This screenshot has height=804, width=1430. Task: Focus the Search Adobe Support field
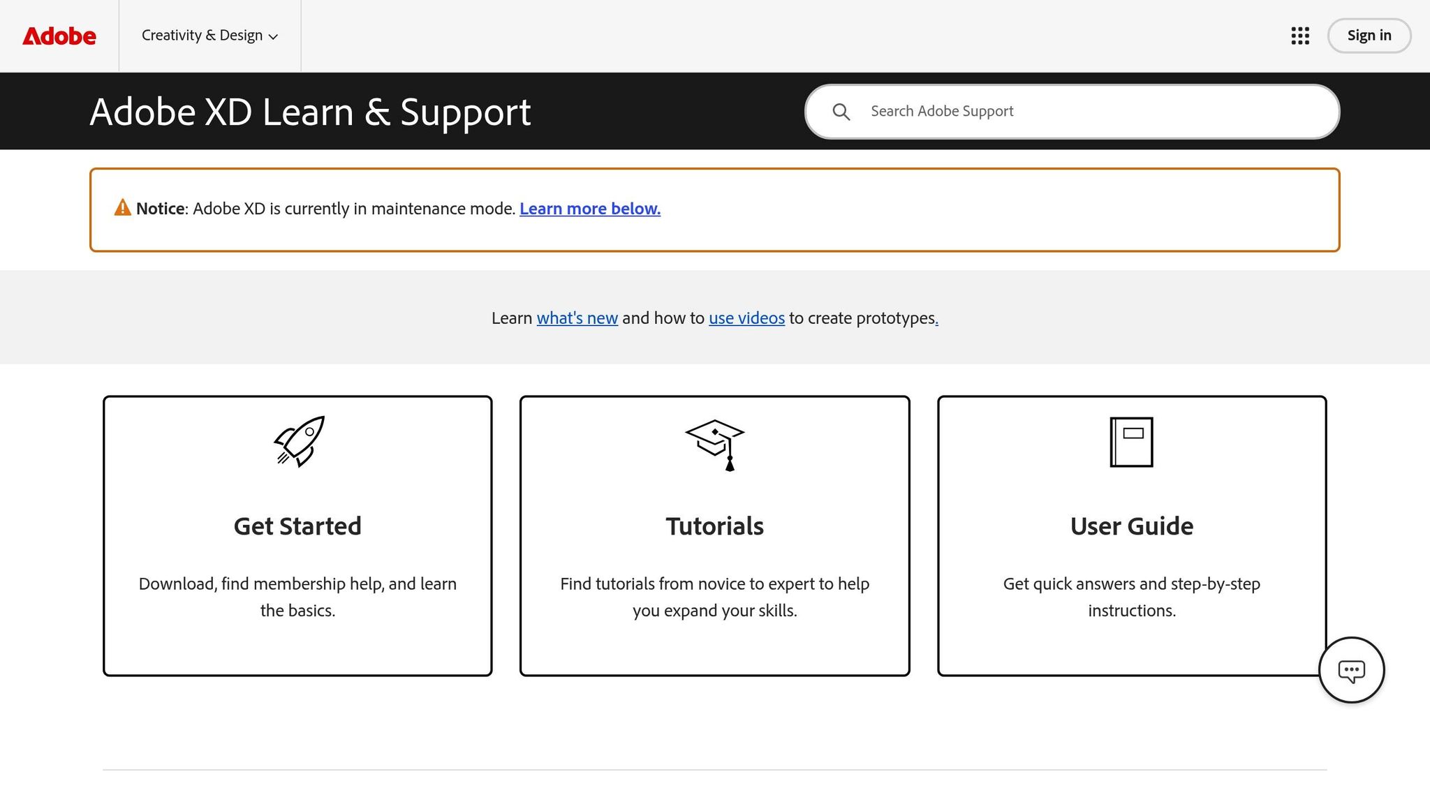click(1089, 112)
